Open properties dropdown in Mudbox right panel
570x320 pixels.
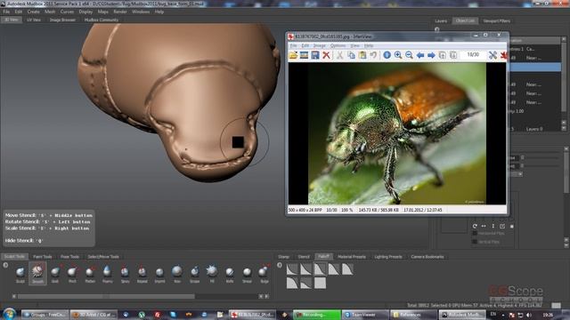520,174
